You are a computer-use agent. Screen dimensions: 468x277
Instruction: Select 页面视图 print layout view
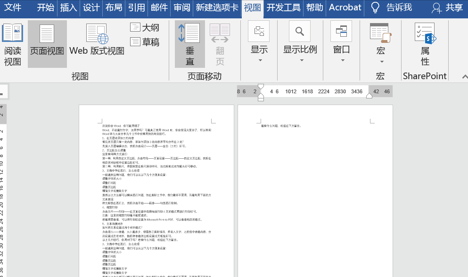click(47, 42)
